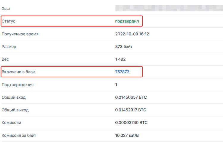Click the Размер label
This screenshot has height=142, width=223.
[x=9, y=47]
